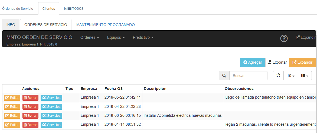Focus the Buscar search field
The height and width of the screenshot is (133, 317).
tap(248, 76)
